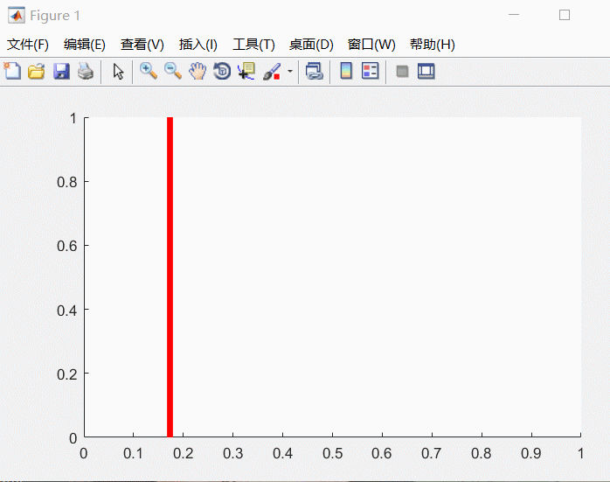The image size is (610, 482).
Task: Maximize the Figure 1 window
Action: [x=565, y=15]
